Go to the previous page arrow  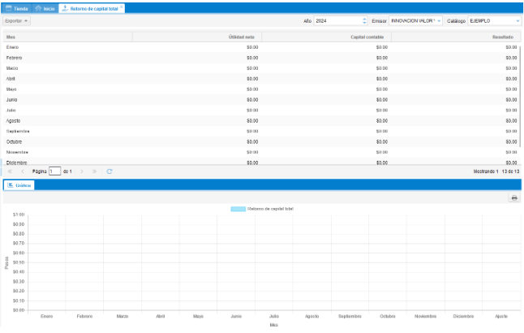click(x=22, y=171)
